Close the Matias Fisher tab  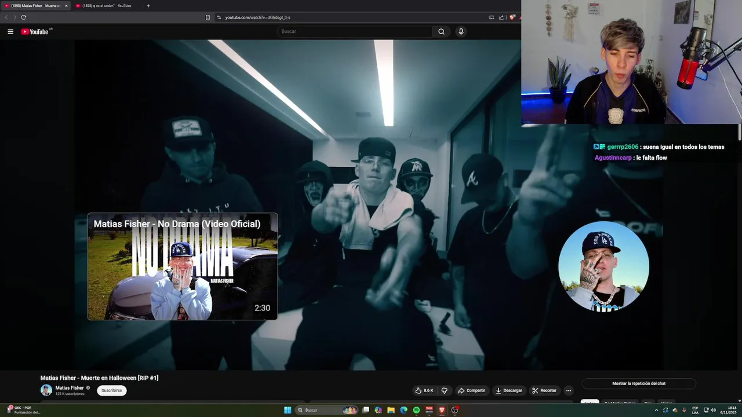pyautogui.click(x=66, y=6)
